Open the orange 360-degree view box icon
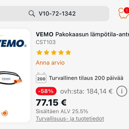The image size is (129, 129). (5, 113)
